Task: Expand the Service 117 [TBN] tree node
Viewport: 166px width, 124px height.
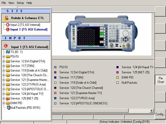Action: (x=4, y=66)
